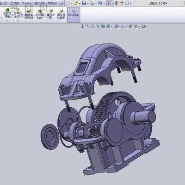Click the Zoom to Area magnifier icon

(x=92, y=26)
